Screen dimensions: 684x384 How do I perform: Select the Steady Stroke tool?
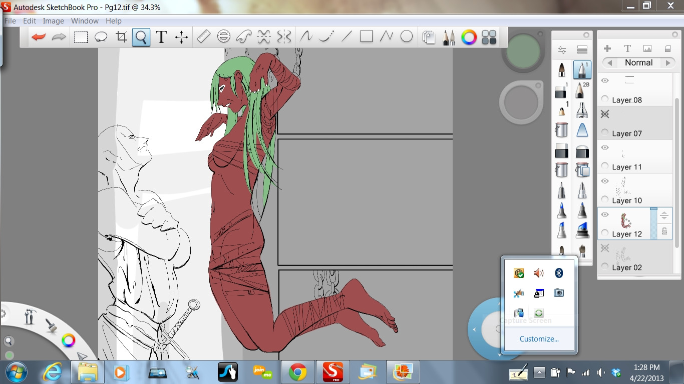coord(306,36)
